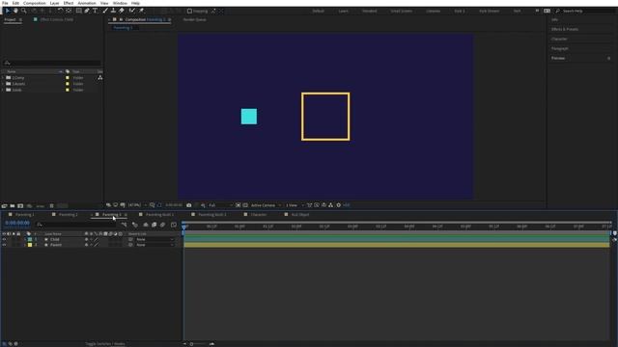Open the Animation menu
This screenshot has height=347, width=618.
[x=87, y=3]
